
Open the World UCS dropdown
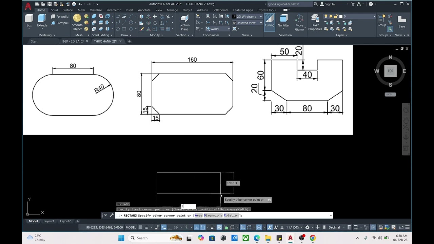218,29
